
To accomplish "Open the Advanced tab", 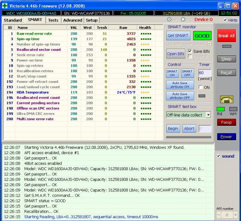I will click(x=73, y=20).
